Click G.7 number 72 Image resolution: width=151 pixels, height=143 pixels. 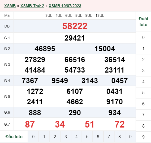[x=120, y=124]
